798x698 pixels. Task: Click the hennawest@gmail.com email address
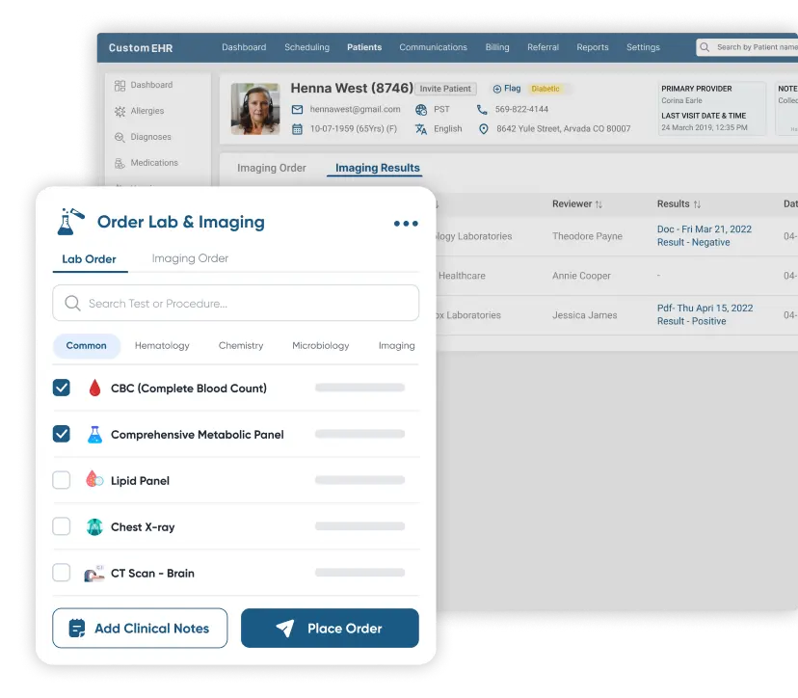356,110
